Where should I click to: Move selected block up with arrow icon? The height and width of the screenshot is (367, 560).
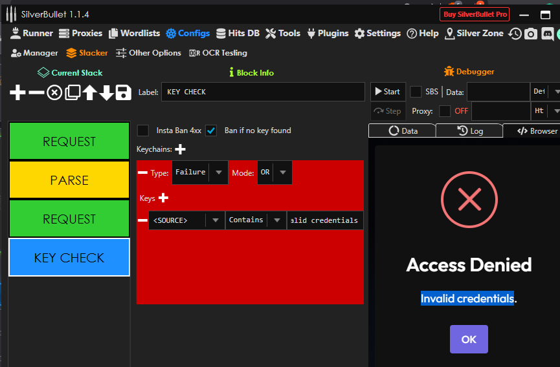tap(89, 92)
